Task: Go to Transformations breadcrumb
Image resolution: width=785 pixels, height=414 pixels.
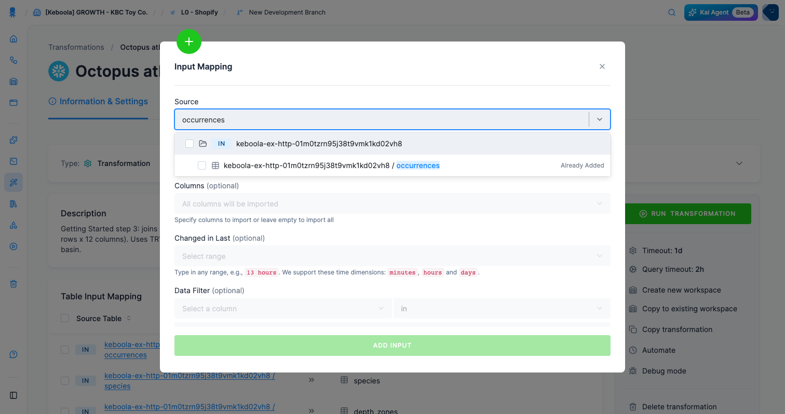Action: pyautogui.click(x=76, y=47)
